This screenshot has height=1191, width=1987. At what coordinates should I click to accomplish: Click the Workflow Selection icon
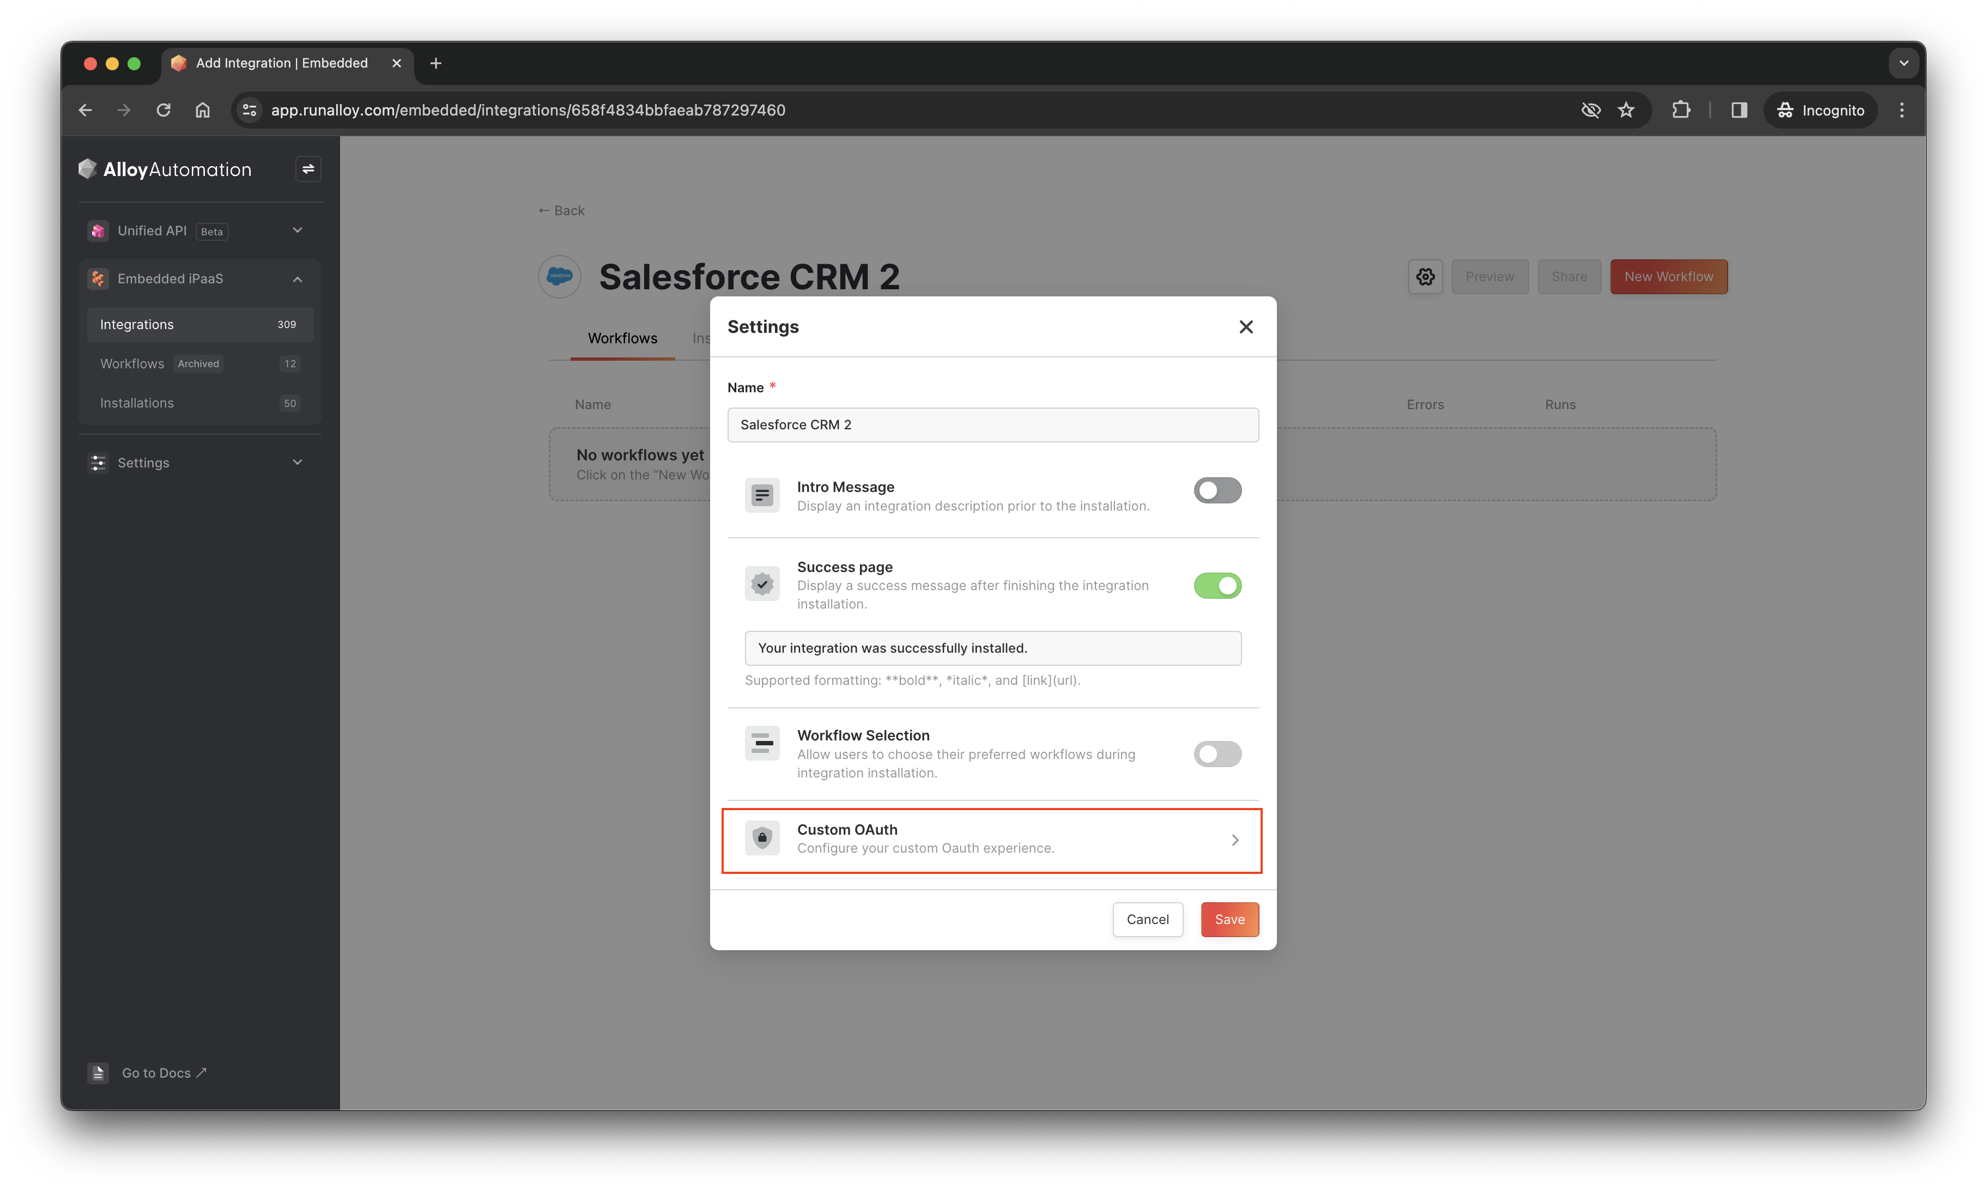pyautogui.click(x=762, y=744)
